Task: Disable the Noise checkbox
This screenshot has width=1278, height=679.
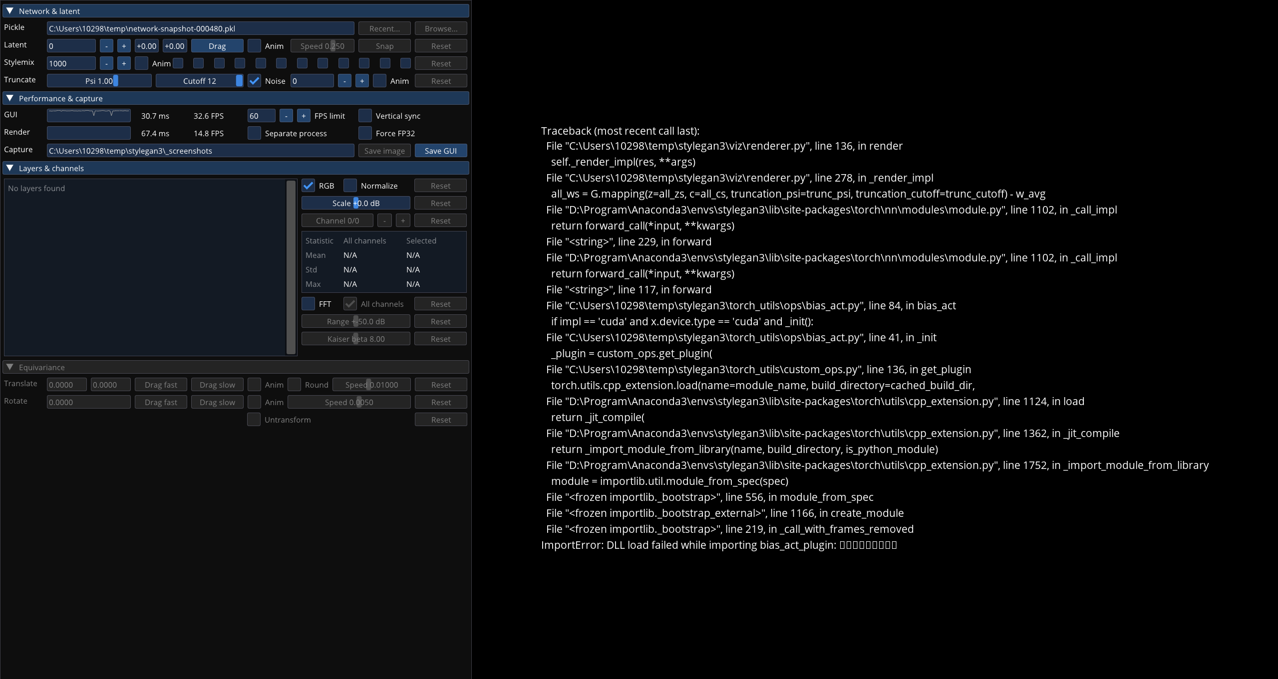Action: pyautogui.click(x=255, y=80)
